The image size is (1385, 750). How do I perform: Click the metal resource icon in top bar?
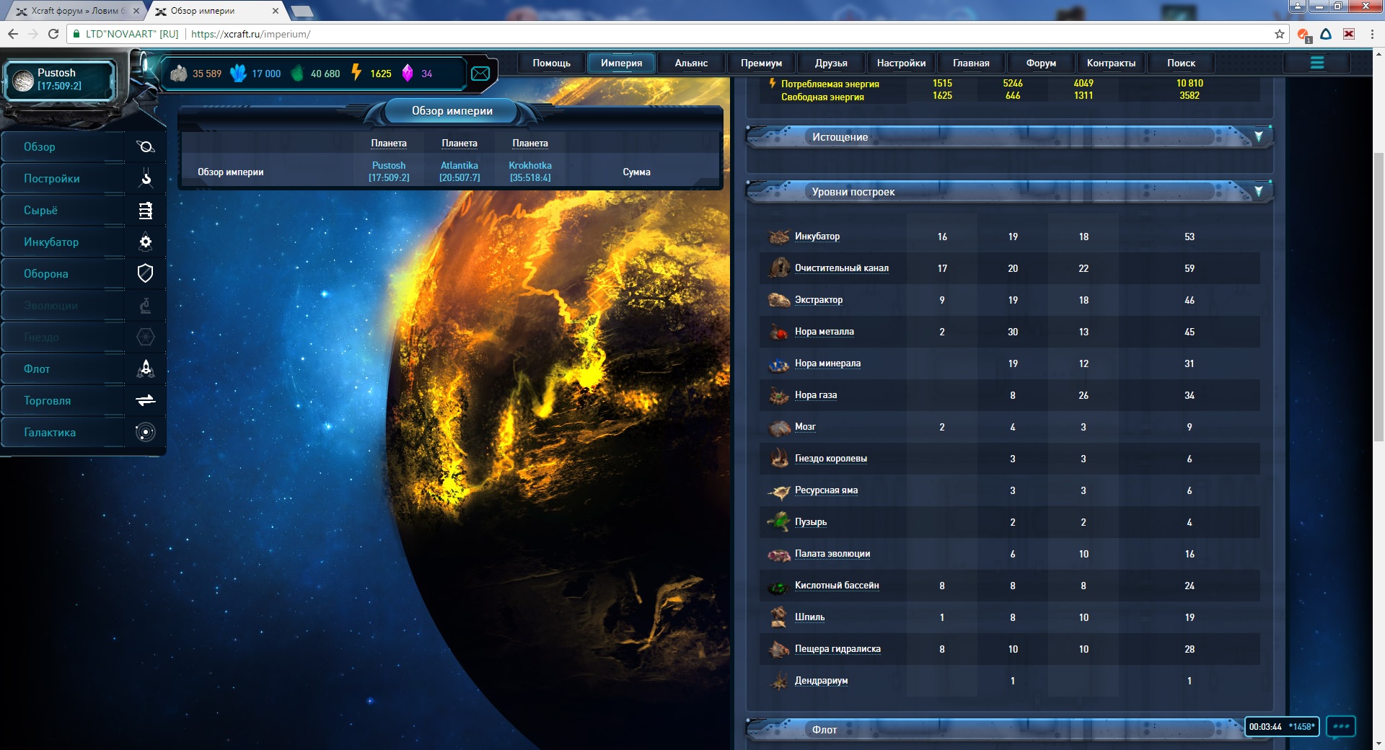tap(179, 73)
